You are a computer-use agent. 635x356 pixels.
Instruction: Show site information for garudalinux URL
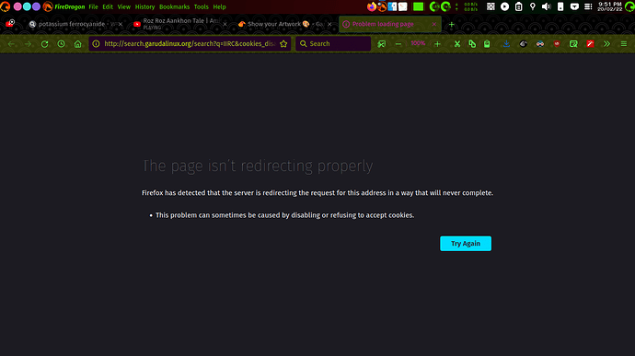click(x=96, y=44)
